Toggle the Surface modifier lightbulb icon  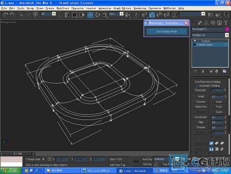point(195,41)
